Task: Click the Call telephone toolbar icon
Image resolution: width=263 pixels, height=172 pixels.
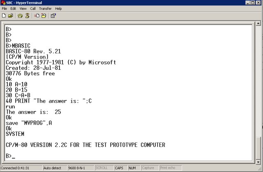Action: [20, 16]
